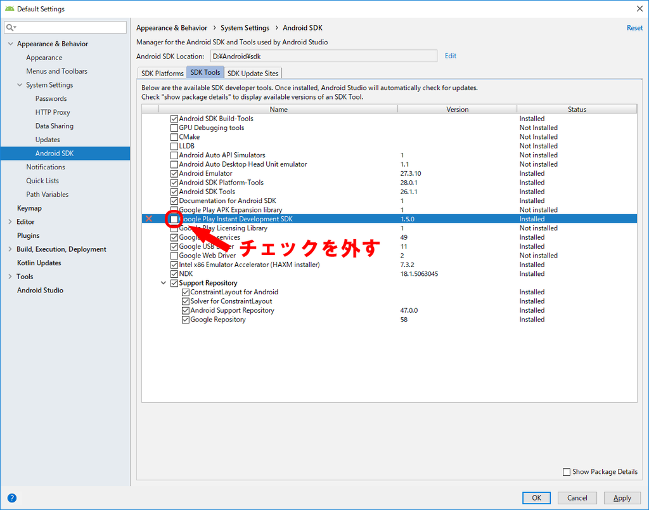
Task: Click System Settings breadcrumb
Action: click(x=245, y=28)
